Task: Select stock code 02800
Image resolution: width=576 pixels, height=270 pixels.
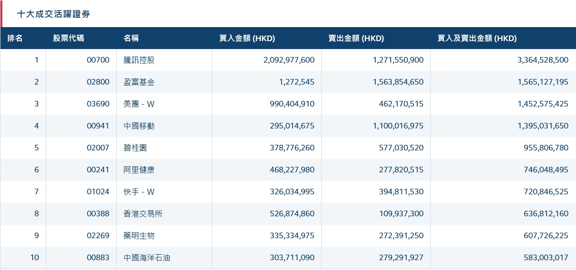Action: 98,82
